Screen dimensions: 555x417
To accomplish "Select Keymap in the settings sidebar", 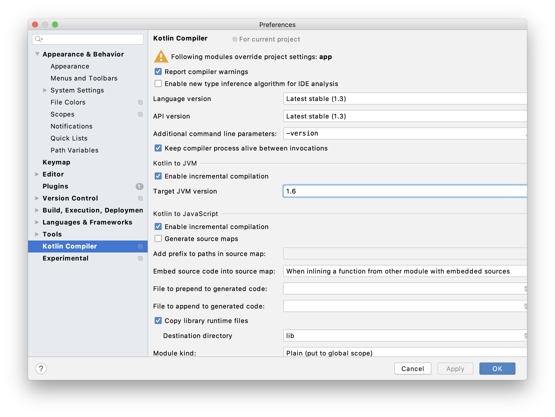I will [x=57, y=162].
